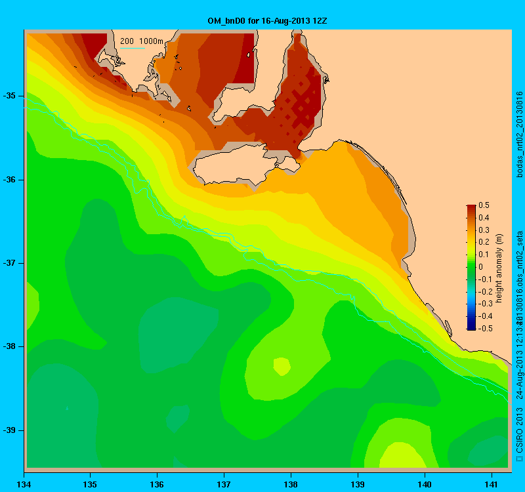
Task: Click the dark red top of the colorbar
Action: [x=471, y=207]
